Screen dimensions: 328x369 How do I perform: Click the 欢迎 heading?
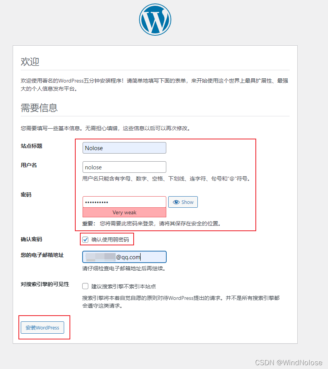coord(30,62)
